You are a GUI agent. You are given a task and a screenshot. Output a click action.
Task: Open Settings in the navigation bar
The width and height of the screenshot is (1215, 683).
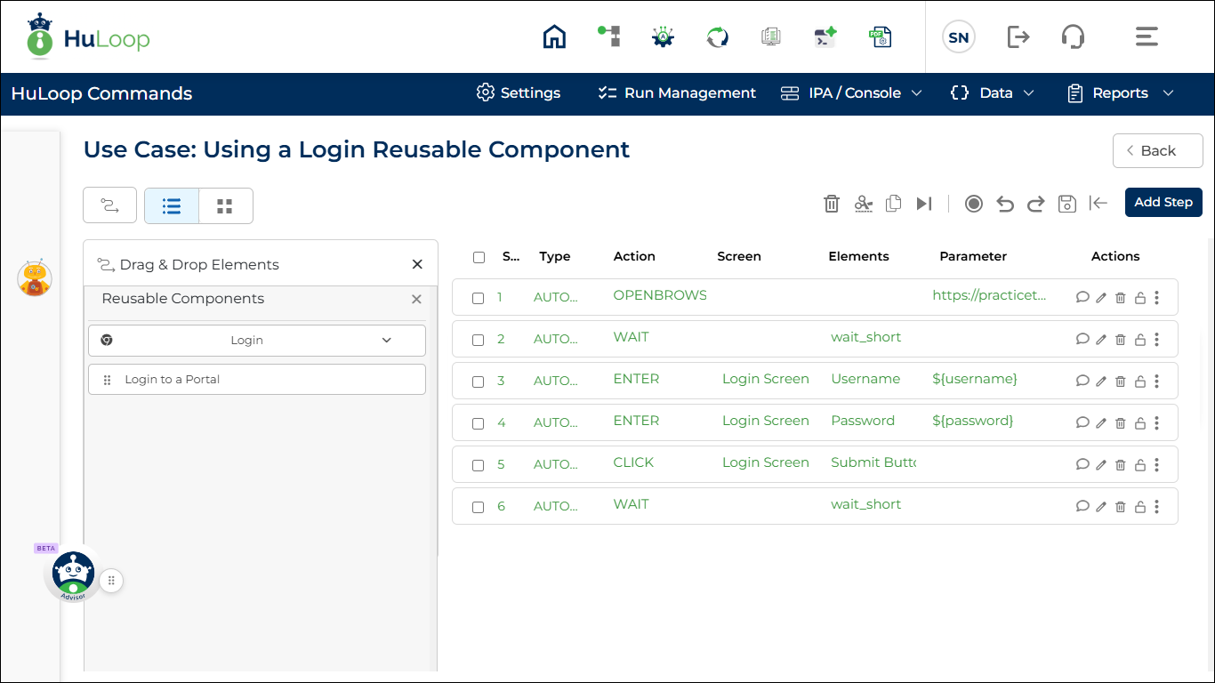pos(519,93)
